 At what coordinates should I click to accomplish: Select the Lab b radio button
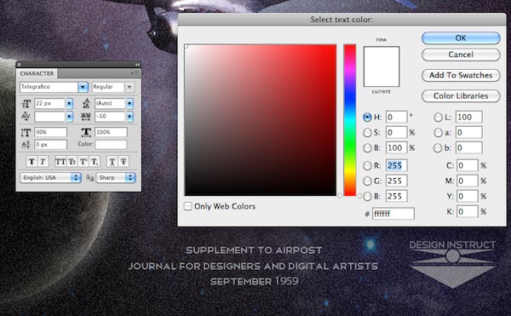click(x=438, y=148)
